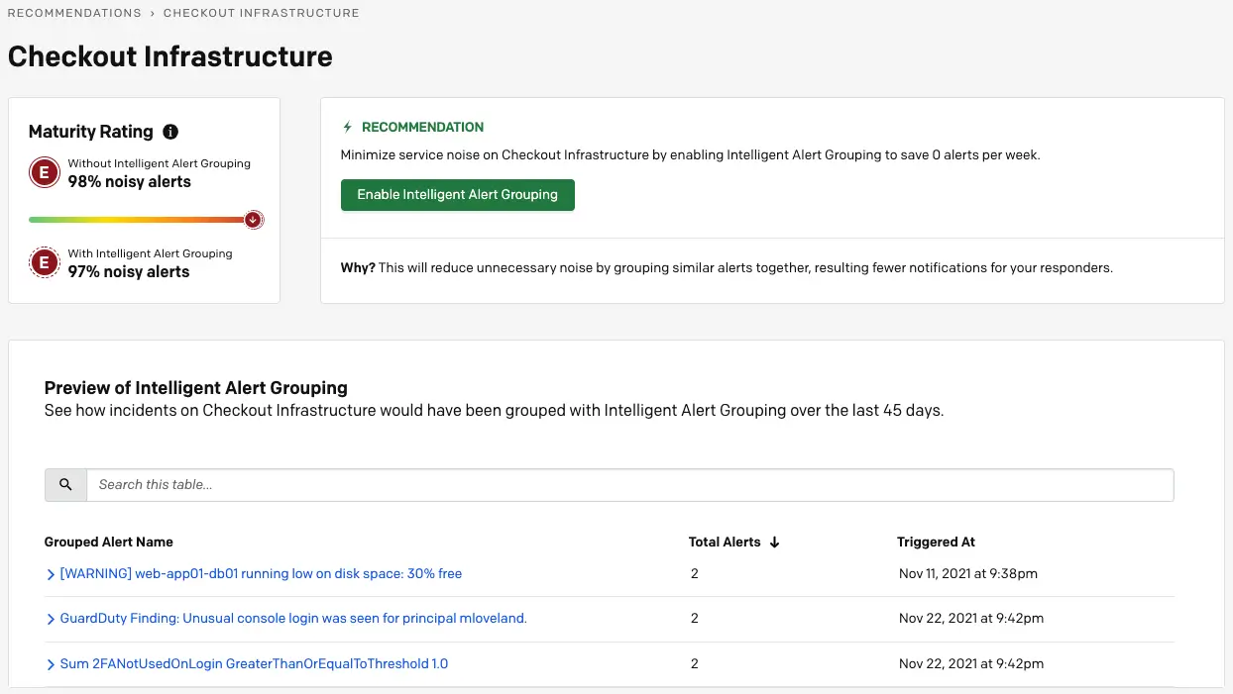The image size is (1233, 694).
Task: Expand the GuardDuty Finding alert row
Action: click(51, 619)
